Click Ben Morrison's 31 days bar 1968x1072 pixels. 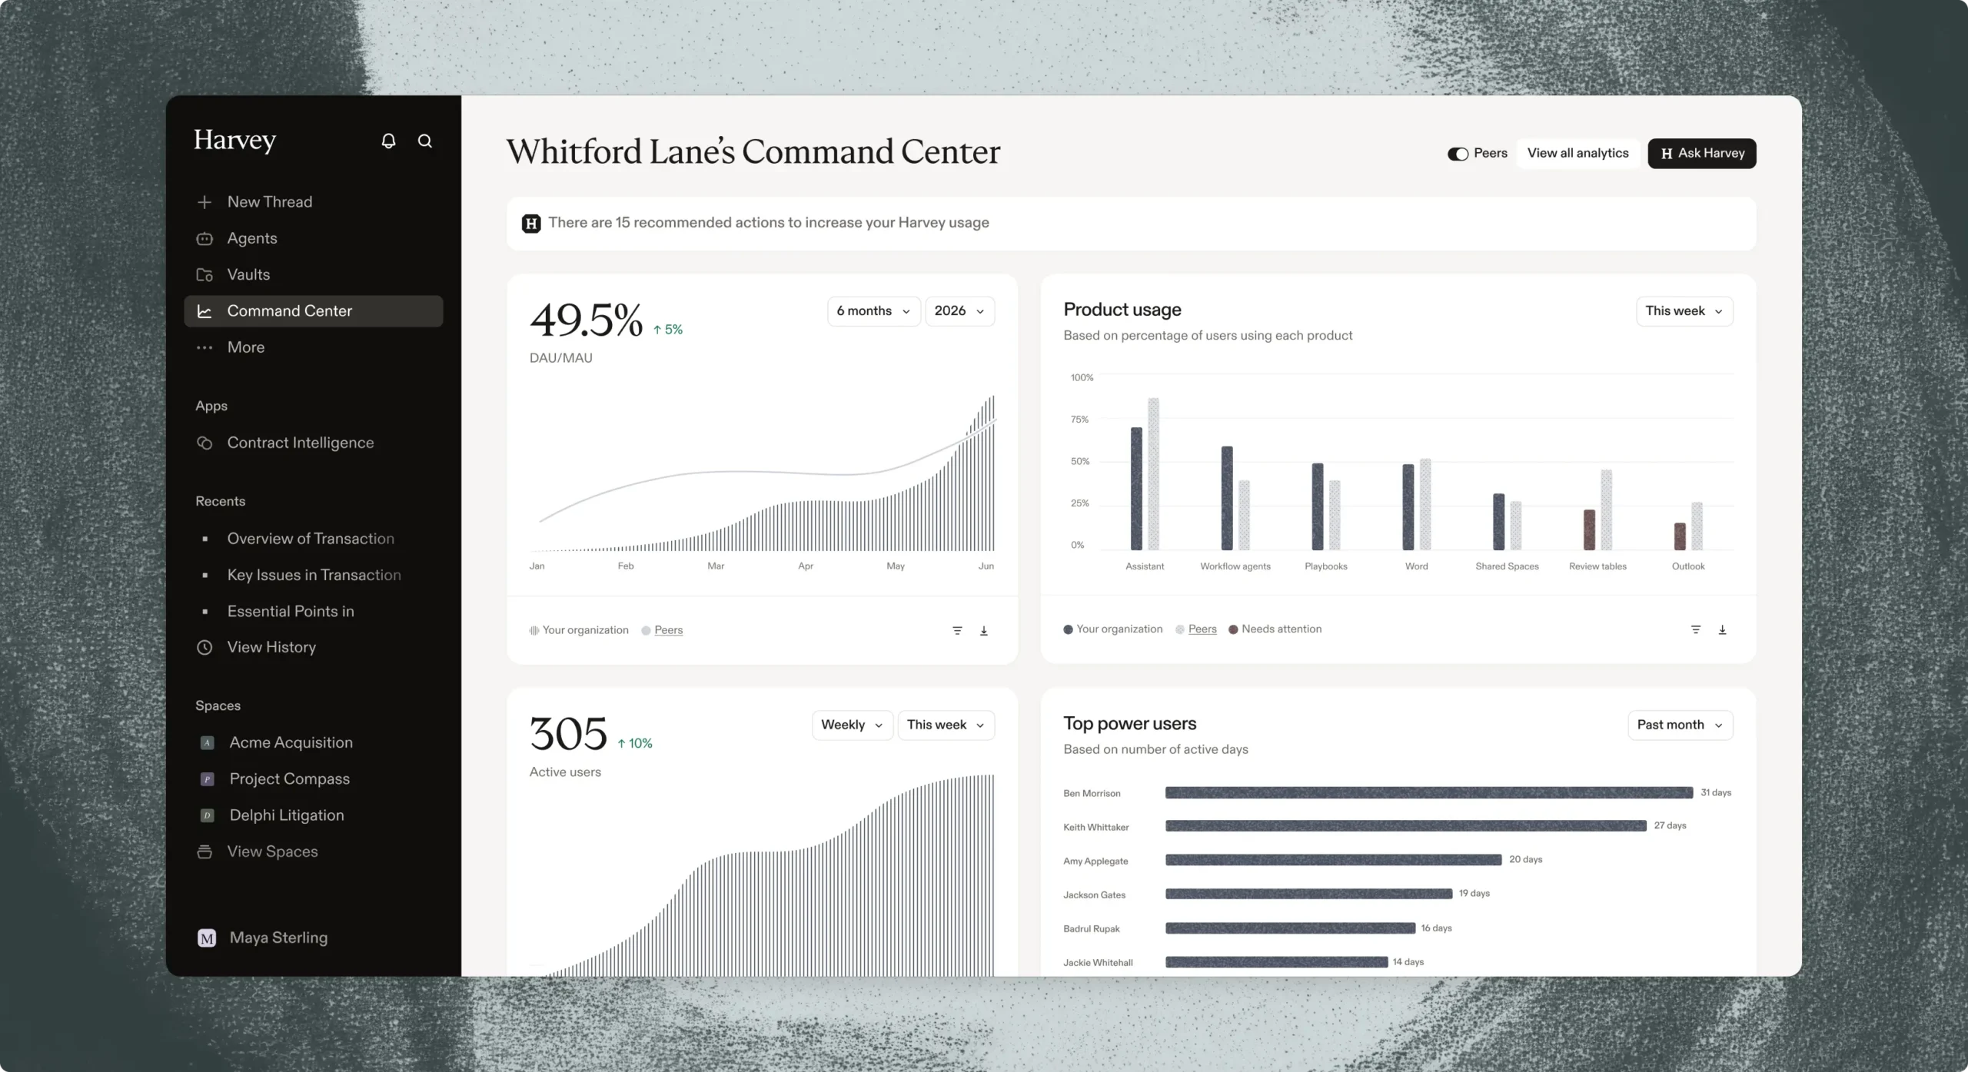coord(1429,792)
